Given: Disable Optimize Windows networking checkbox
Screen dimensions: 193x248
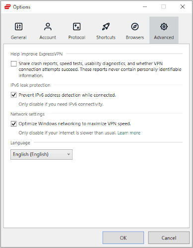Looking at the screenshot, I should pyautogui.click(x=14, y=124).
